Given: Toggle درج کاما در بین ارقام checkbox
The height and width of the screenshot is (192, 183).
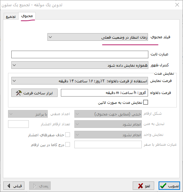Looking at the screenshot, I should [x=67, y=145].
